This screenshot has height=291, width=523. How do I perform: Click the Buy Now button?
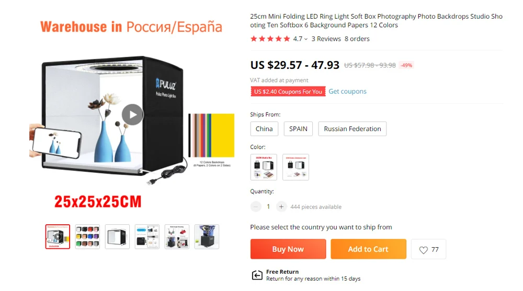click(x=288, y=249)
